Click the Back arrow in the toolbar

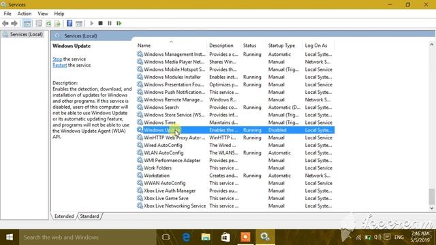coord(5,23)
